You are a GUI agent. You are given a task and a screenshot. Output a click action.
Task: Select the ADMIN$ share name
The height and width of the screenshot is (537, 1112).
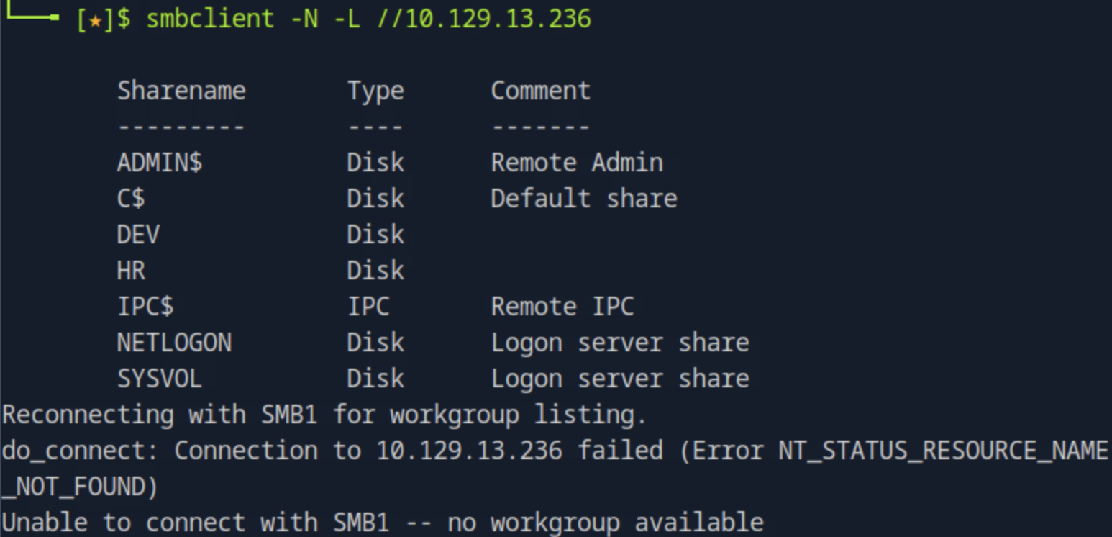pos(160,163)
